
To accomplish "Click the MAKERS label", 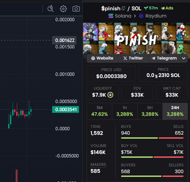I will click(x=98, y=164).
